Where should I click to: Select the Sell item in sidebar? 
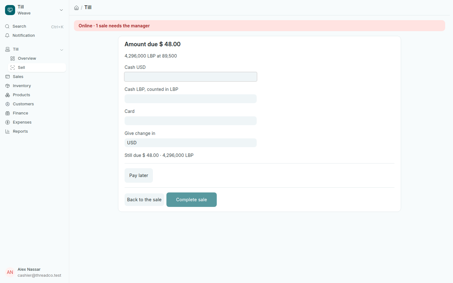point(37,68)
